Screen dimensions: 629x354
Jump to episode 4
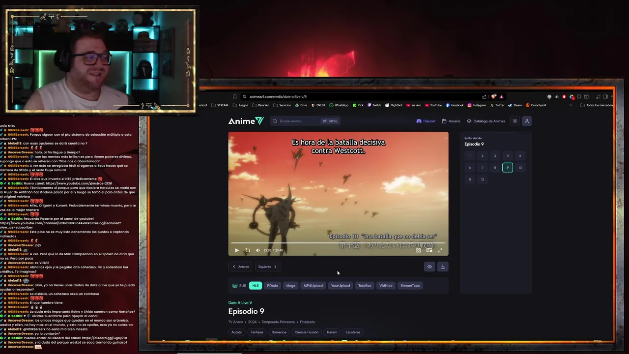click(x=508, y=156)
